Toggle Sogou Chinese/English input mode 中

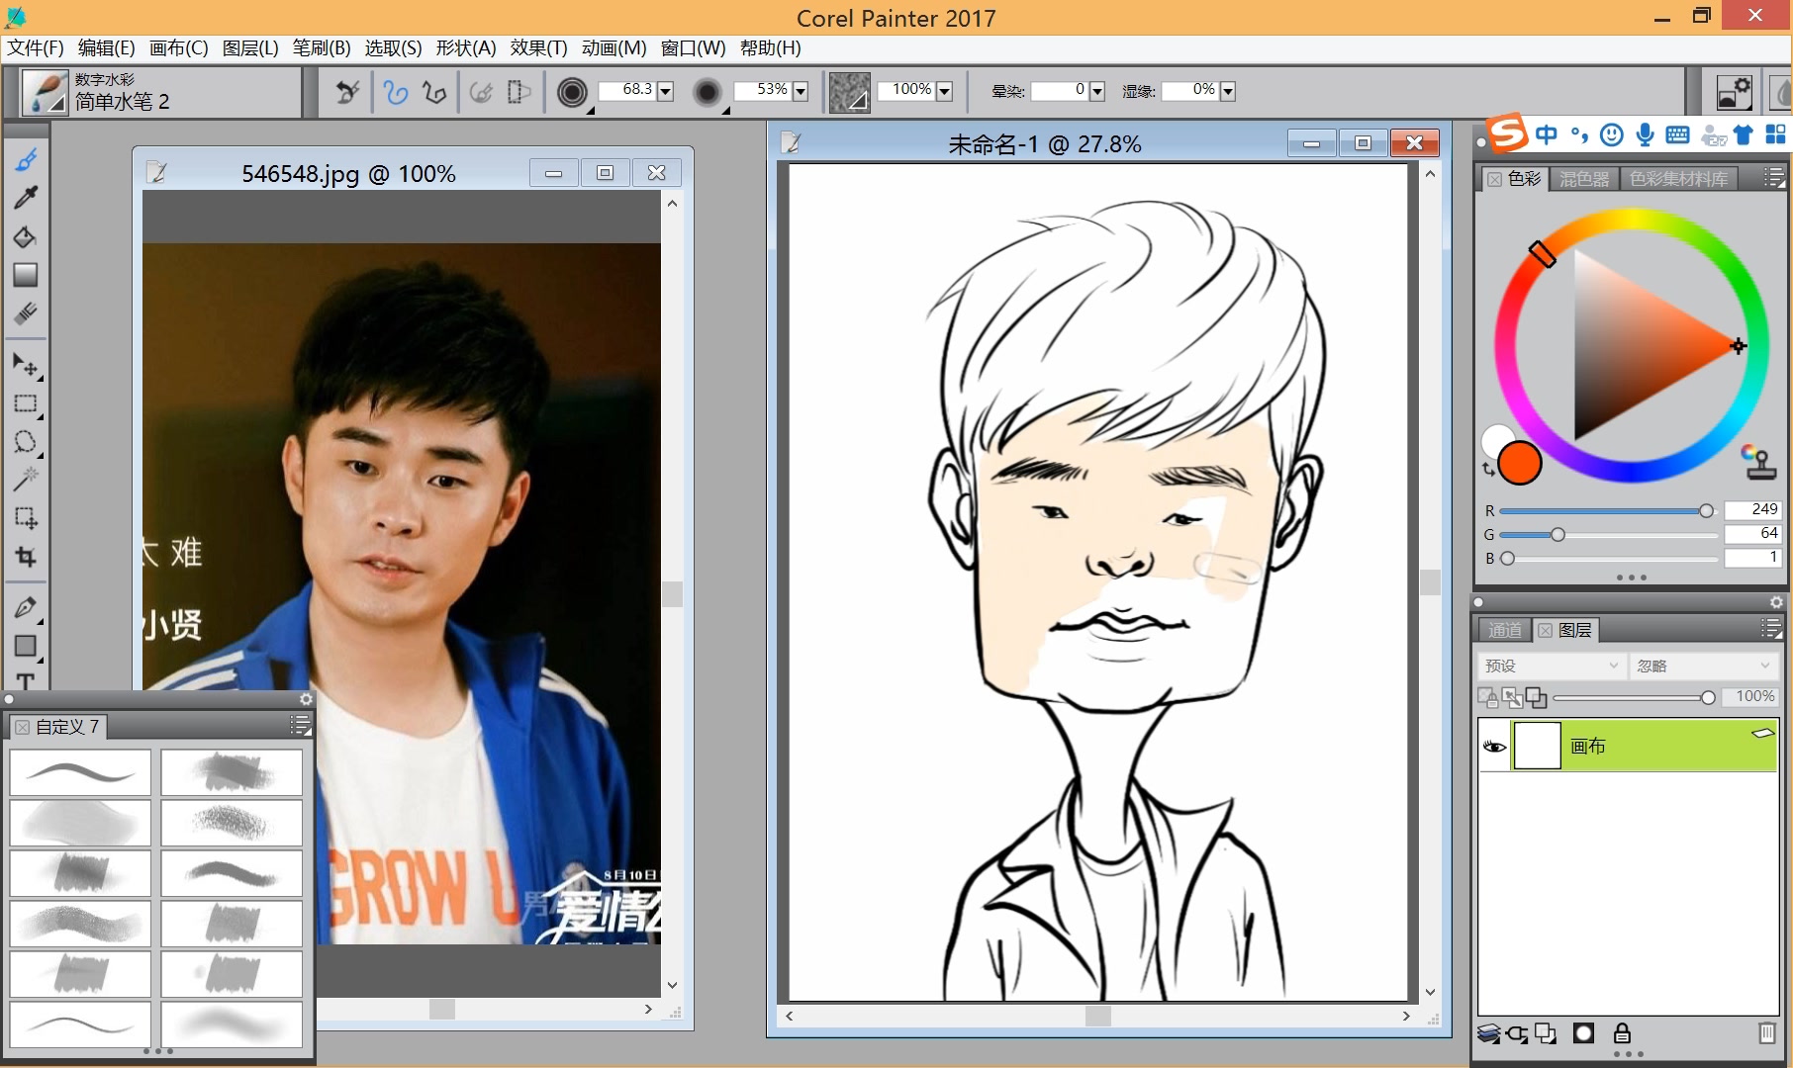1547,134
